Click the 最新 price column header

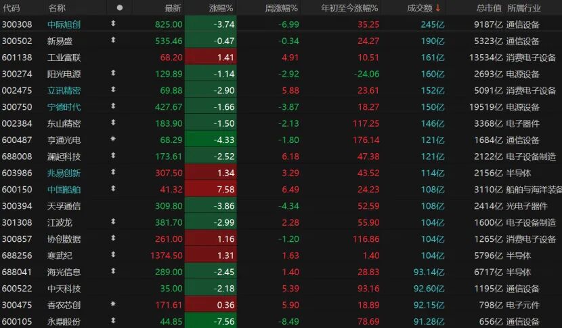173,8
